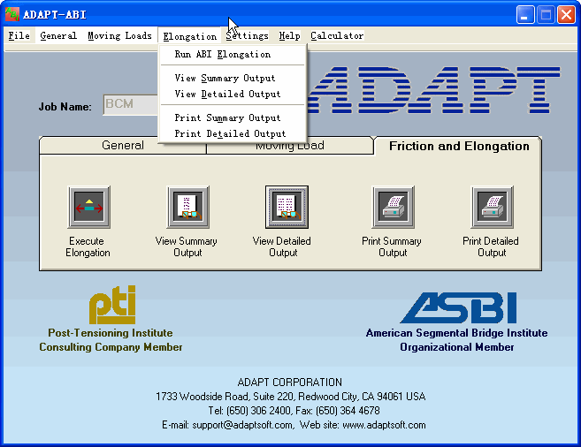The height and width of the screenshot is (447, 581).
Task: Click the ADAPT-ABI title bar app icon
Action: click(x=11, y=14)
